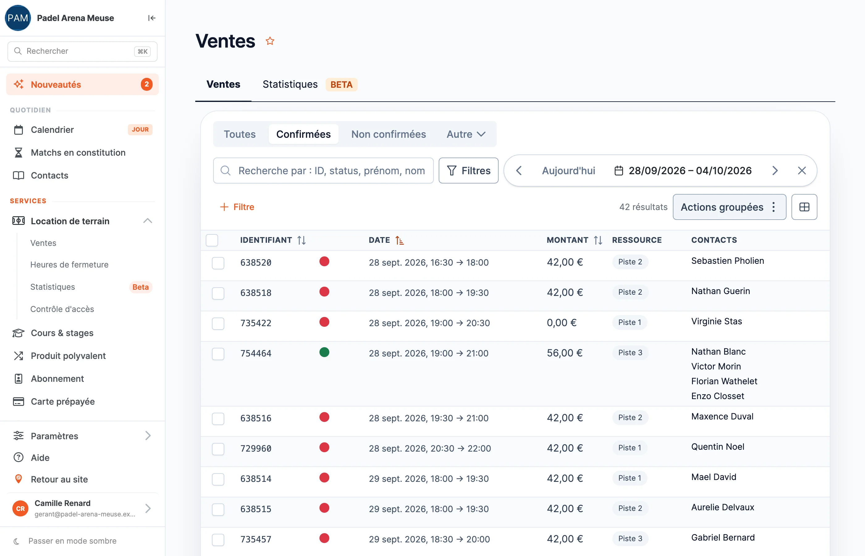Viewport: 865px width, 556px height.
Task: Go to the previous date range
Action: tap(519, 171)
